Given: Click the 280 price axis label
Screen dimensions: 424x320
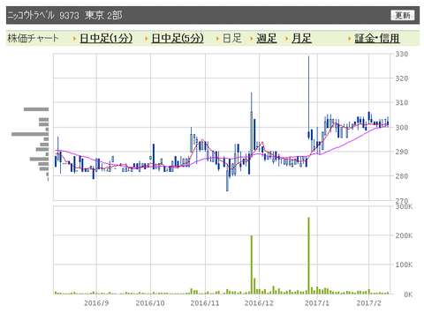Looking at the screenshot, I should tap(402, 176).
